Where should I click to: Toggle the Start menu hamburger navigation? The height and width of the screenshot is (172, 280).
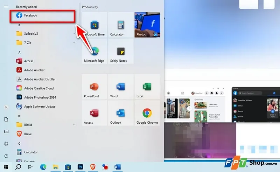pyautogui.click(x=6, y=7)
